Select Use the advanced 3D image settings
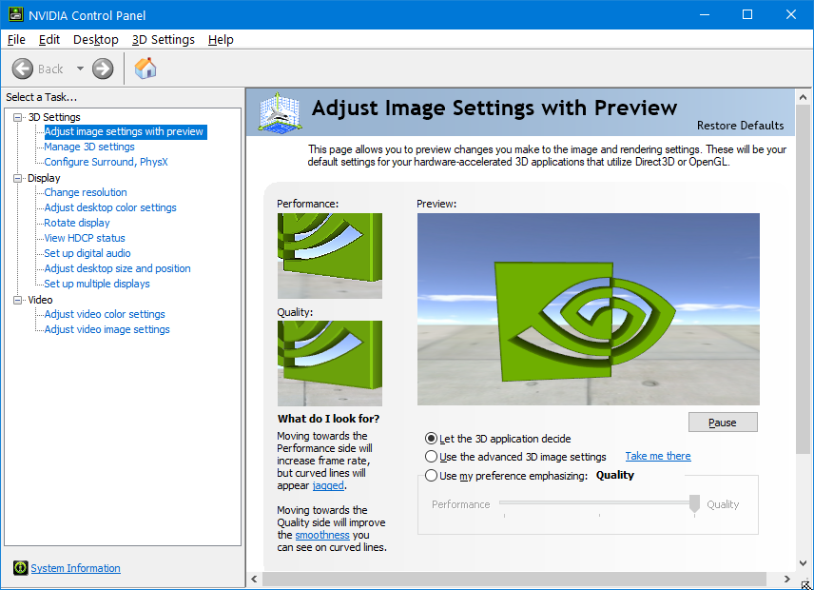The image size is (814, 590). [x=431, y=457]
